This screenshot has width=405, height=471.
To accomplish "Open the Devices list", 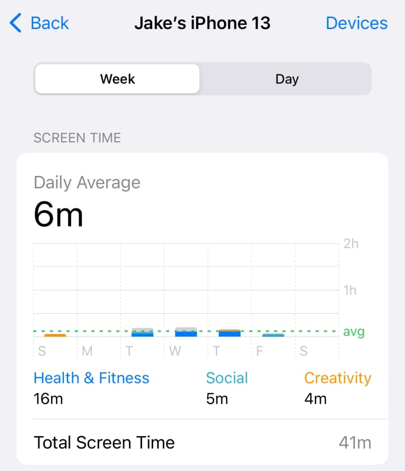I will click(357, 23).
